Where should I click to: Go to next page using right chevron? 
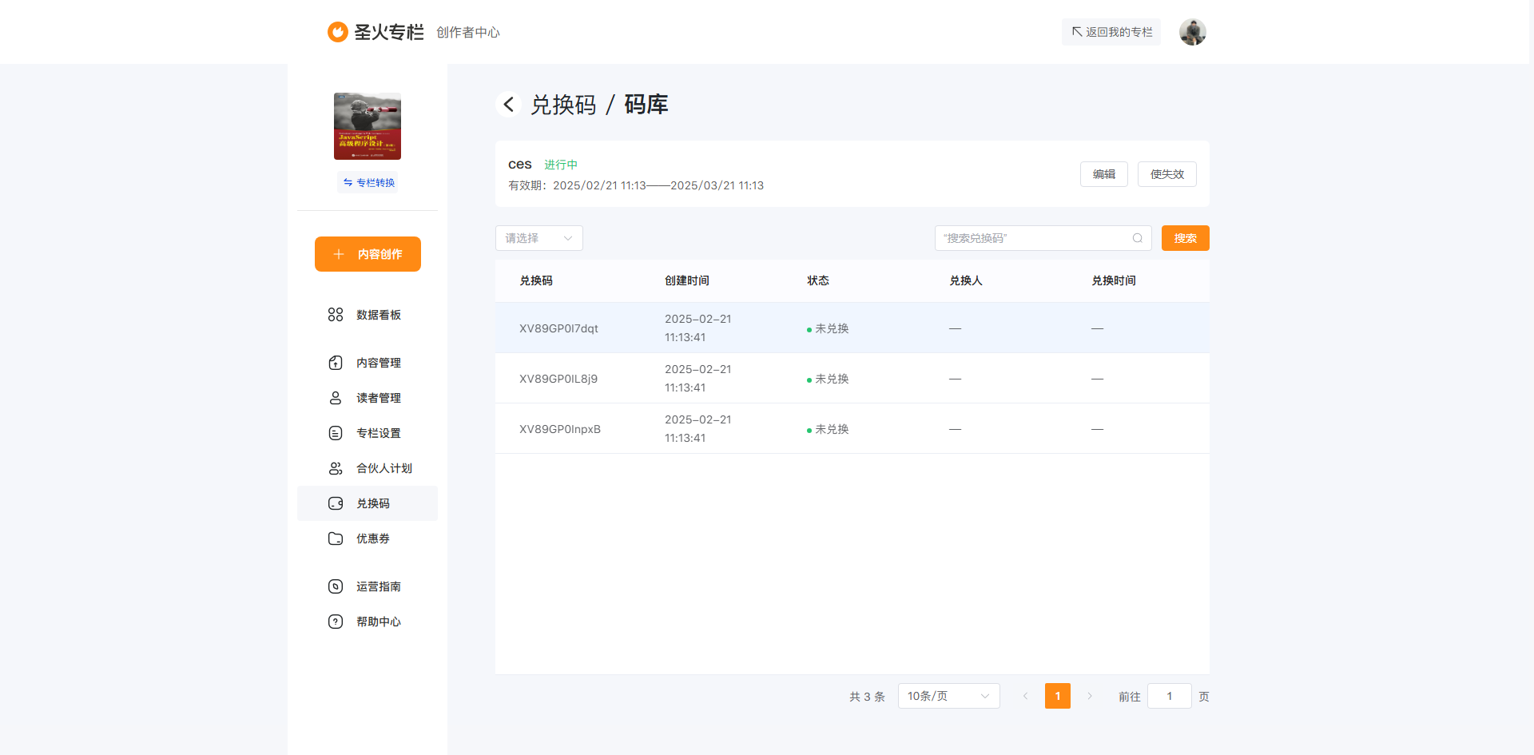pyautogui.click(x=1089, y=696)
